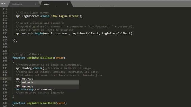Click the '// Close login screen' comment

pos(32,12)
